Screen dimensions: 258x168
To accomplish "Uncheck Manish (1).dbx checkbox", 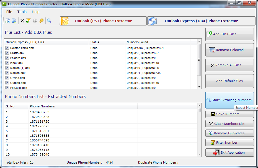I will tap(7, 68).
